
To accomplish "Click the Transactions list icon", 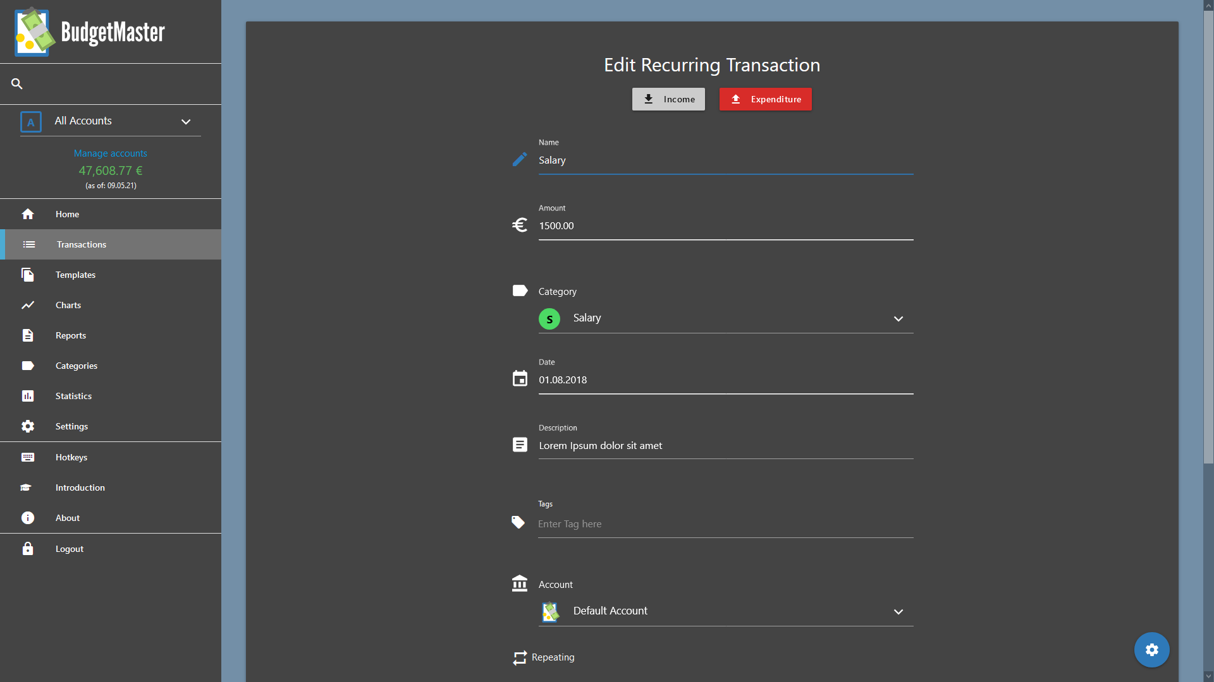I will [x=29, y=244].
